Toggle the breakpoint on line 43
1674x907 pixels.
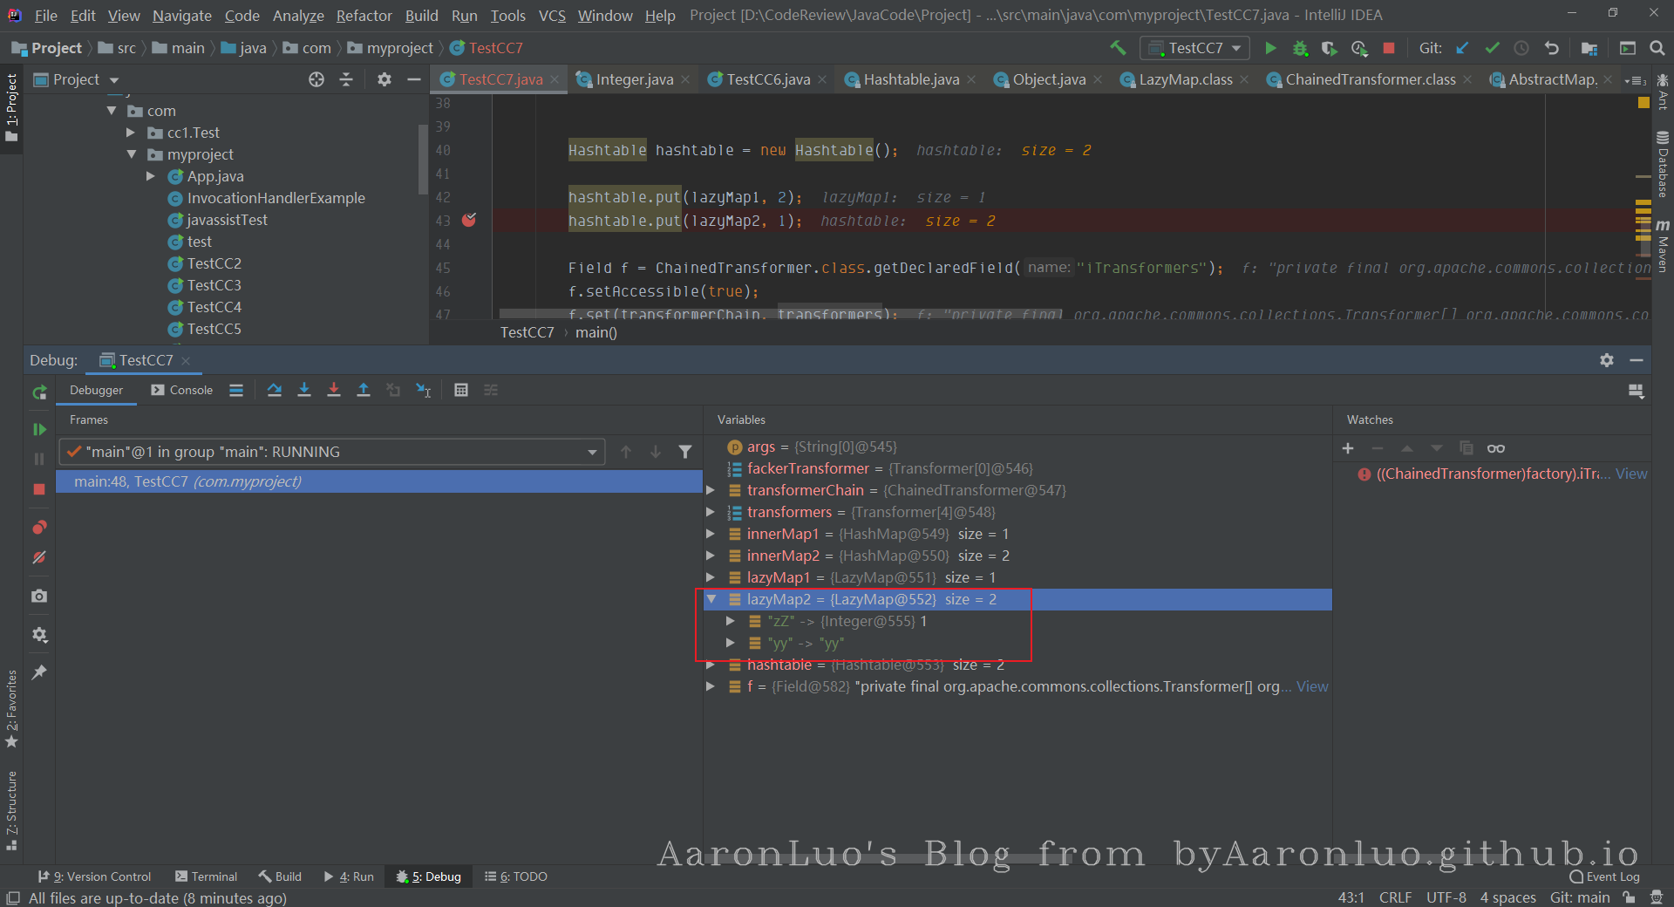pyautogui.click(x=469, y=221)
